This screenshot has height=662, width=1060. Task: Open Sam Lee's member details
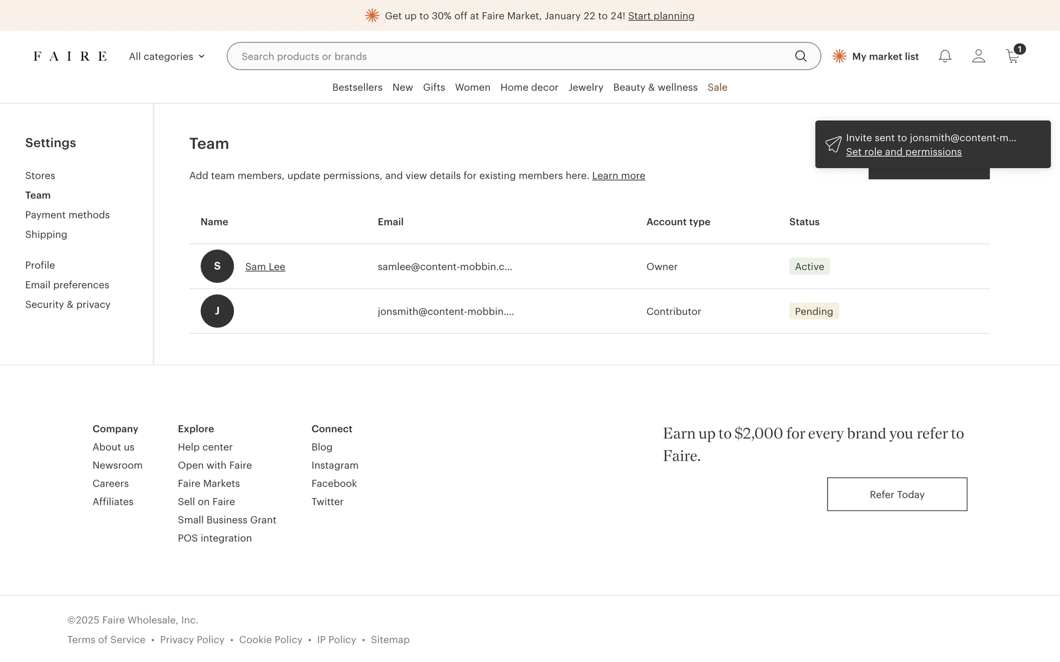coord(265,266)
